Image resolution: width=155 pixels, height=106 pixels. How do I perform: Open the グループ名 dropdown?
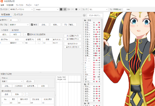[19, 25]
